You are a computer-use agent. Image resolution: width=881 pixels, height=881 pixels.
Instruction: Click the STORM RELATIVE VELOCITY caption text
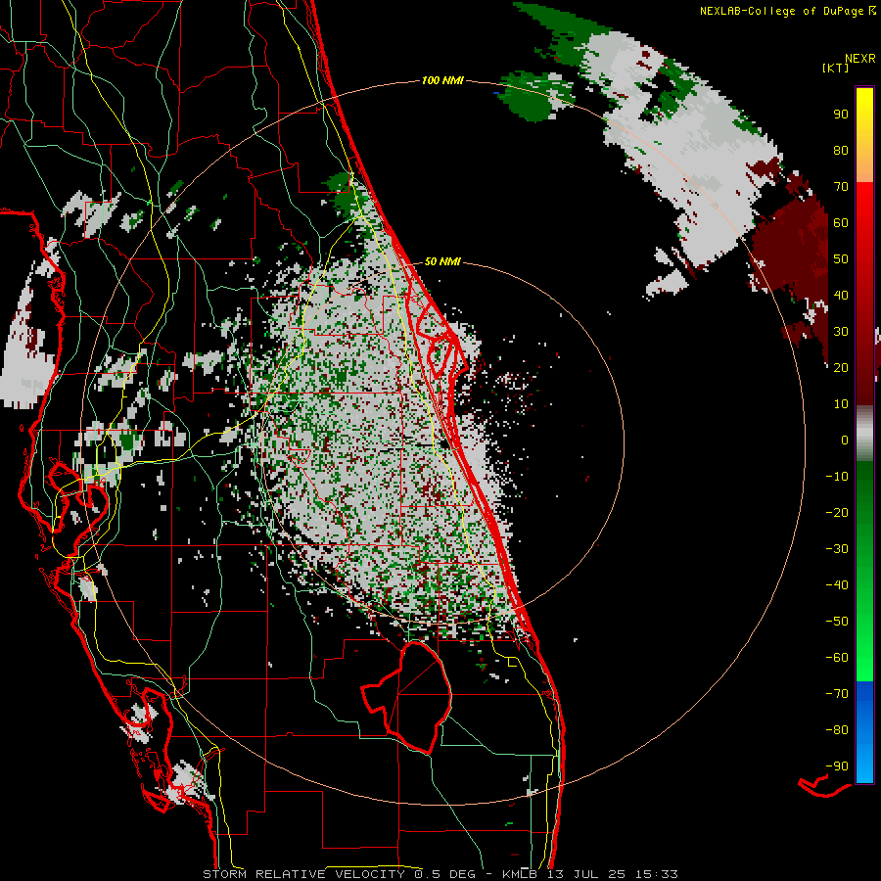tap(306, 874)
